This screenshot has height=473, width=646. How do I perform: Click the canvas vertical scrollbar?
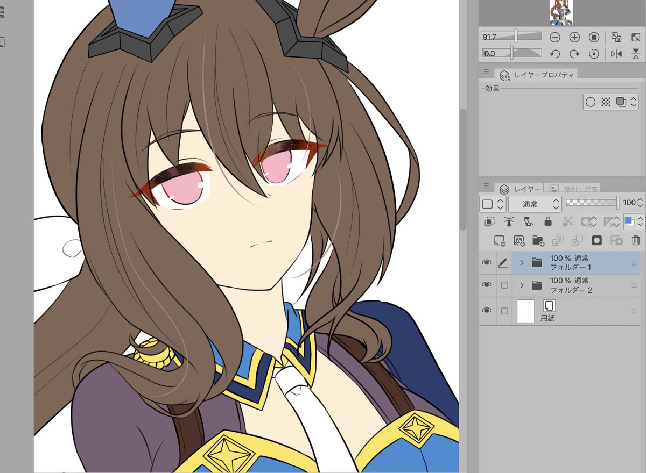tap(463, 170)
